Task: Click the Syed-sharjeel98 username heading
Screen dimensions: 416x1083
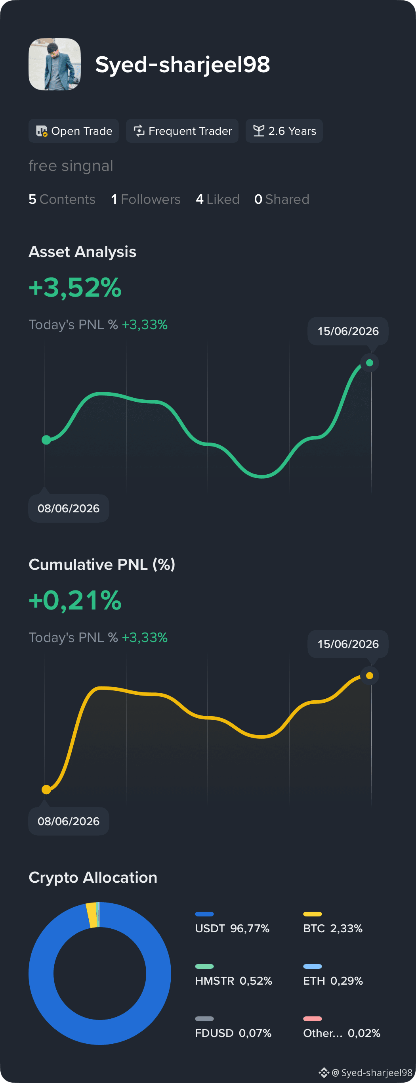Action: click(183, 65)
